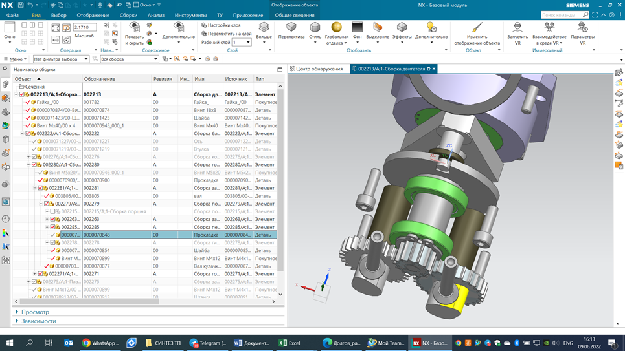Click the Больше layers icon
This screenshot has height=351, width=625.
(x=264, y=27)
